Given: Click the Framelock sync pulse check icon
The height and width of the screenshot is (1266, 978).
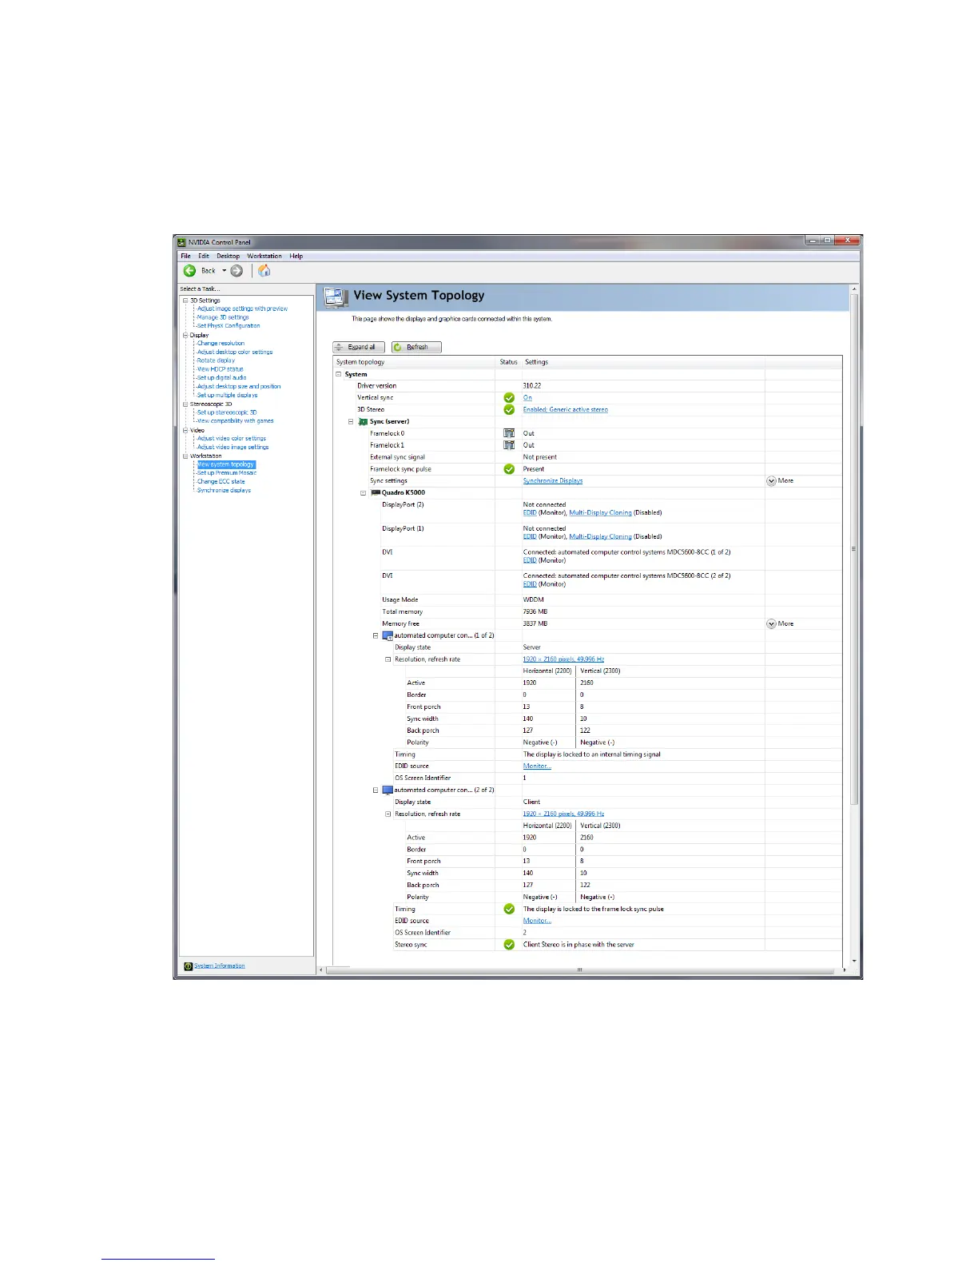Looking at the screenshot, I should (509, 469).
